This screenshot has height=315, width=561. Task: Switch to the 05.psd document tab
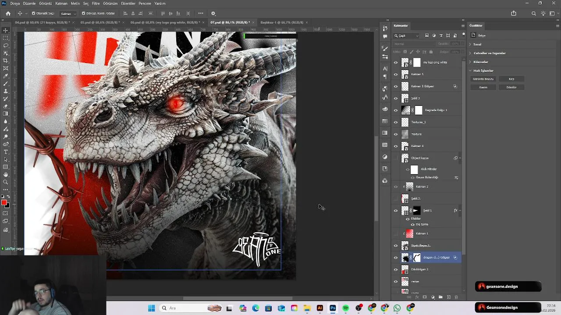99,22
